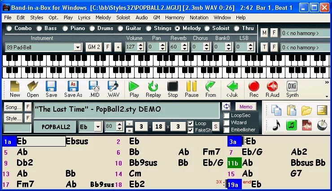Decrease the Reverb value with down arrow
Screen dimensions: 332x191
pos(184,49)
